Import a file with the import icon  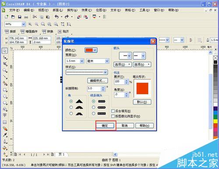coord(79,17)
